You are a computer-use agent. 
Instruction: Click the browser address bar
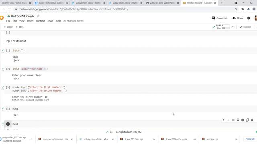pyautogui.click(x=124, y=9)
